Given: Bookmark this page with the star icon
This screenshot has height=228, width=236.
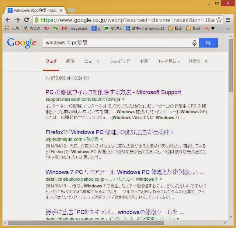Looking at the screenshot, I should 219,20.
